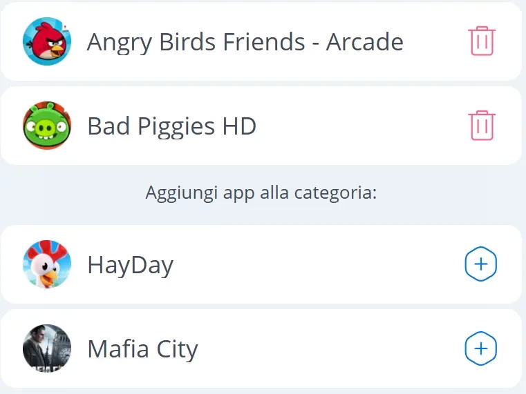Viewport: 526px width, 394px height.
Task: Click the Mafia City app icon
Action: (x=47, y=349)
